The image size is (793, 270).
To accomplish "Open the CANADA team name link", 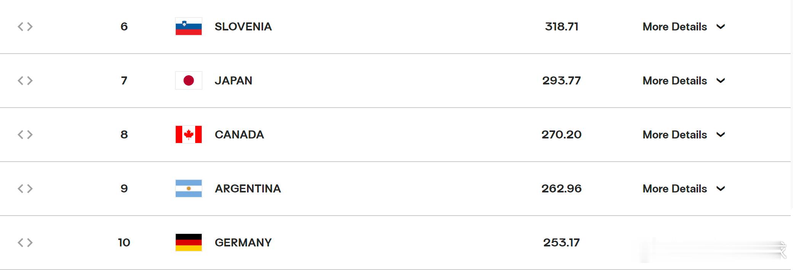I will [x=239, y=135].
